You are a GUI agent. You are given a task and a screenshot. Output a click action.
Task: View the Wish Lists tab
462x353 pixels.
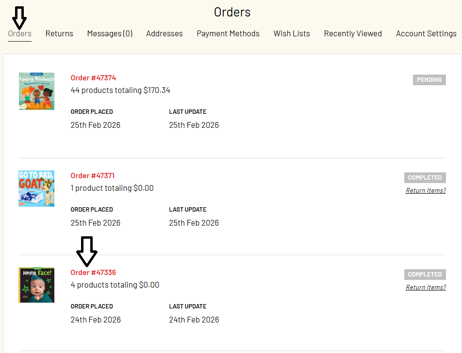292,34
